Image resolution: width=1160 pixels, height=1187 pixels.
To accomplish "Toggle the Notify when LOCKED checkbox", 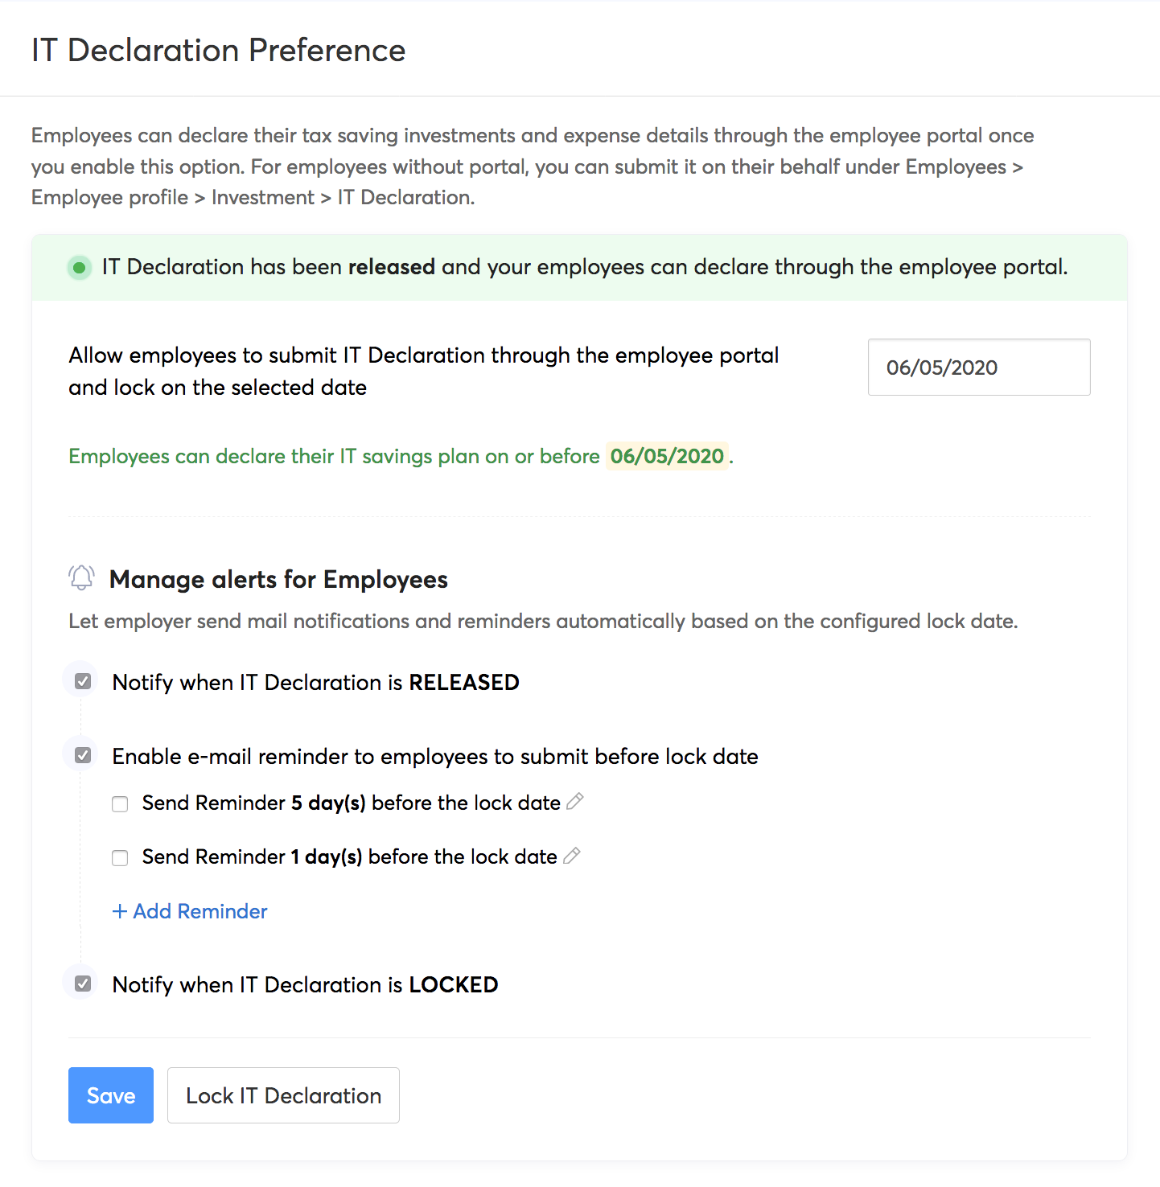I will [83, 984].
